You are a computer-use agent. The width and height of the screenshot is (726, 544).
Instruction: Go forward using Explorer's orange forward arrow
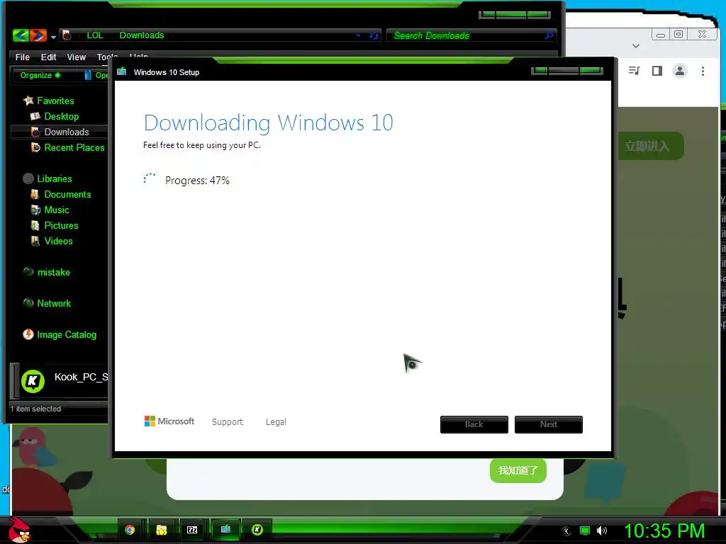click(x=38, y=35)
